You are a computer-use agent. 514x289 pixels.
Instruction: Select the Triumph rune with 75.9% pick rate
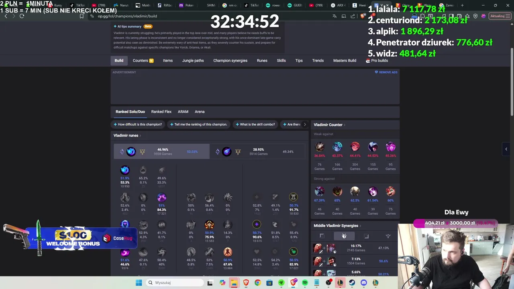[209, 224]
